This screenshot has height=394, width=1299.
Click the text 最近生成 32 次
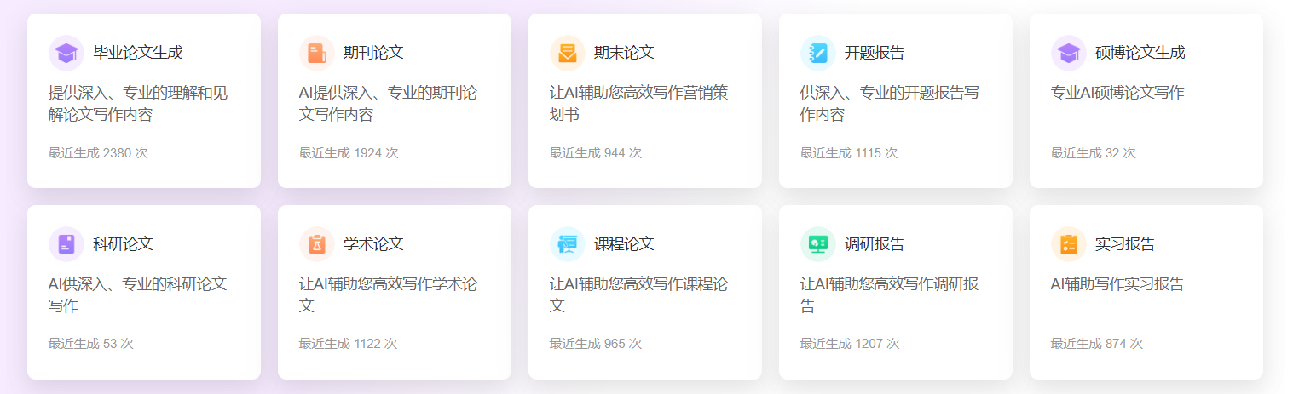[x=1094, y=153]
